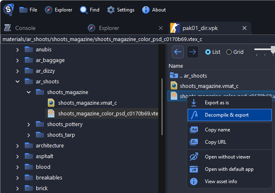Open the About menu item

pyautogui.click(x=154, y=10)
